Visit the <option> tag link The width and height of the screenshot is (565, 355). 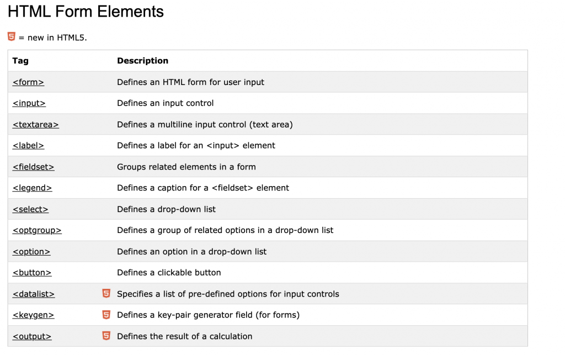(31, 252)
